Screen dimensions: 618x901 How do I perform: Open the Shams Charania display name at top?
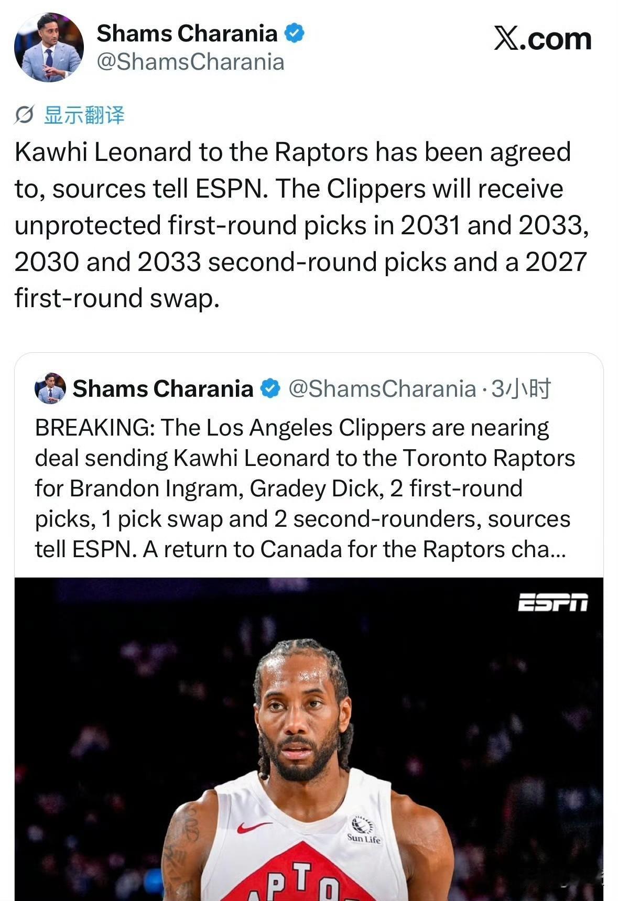187,33
